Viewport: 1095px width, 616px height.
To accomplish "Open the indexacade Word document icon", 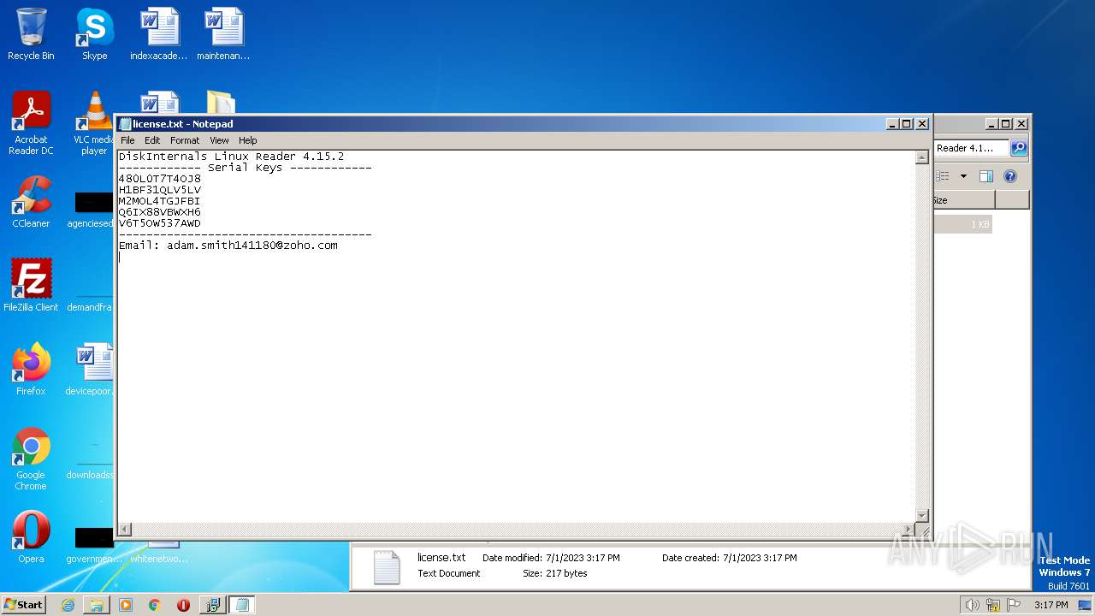I will tap(159, 34).
